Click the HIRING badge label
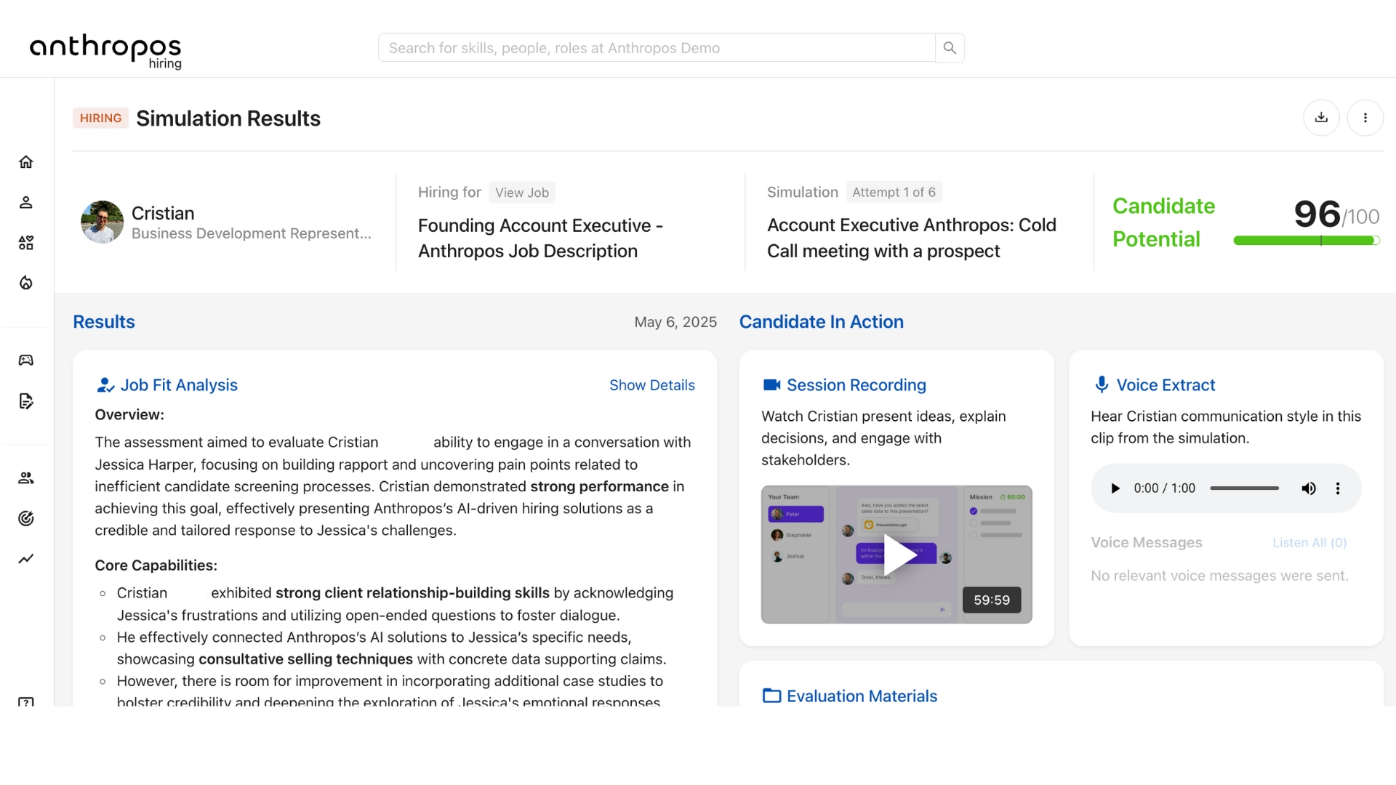Image resolution: width=1396 pixels, height=785 pixels. [100, 118]
